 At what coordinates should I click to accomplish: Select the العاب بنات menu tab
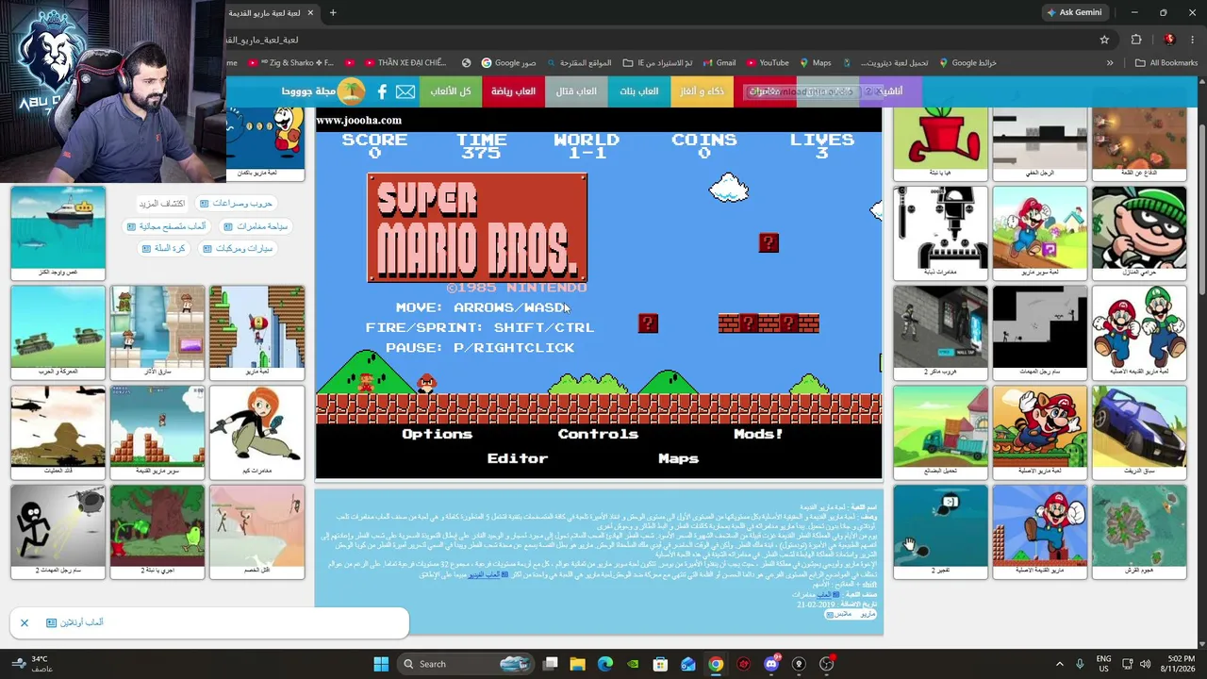click(639, 91)
